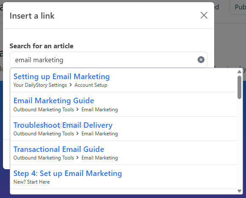Screen dimensions: 246x198
Task: Click the results list scroll down arrow
Action: [x=239, y=191]
